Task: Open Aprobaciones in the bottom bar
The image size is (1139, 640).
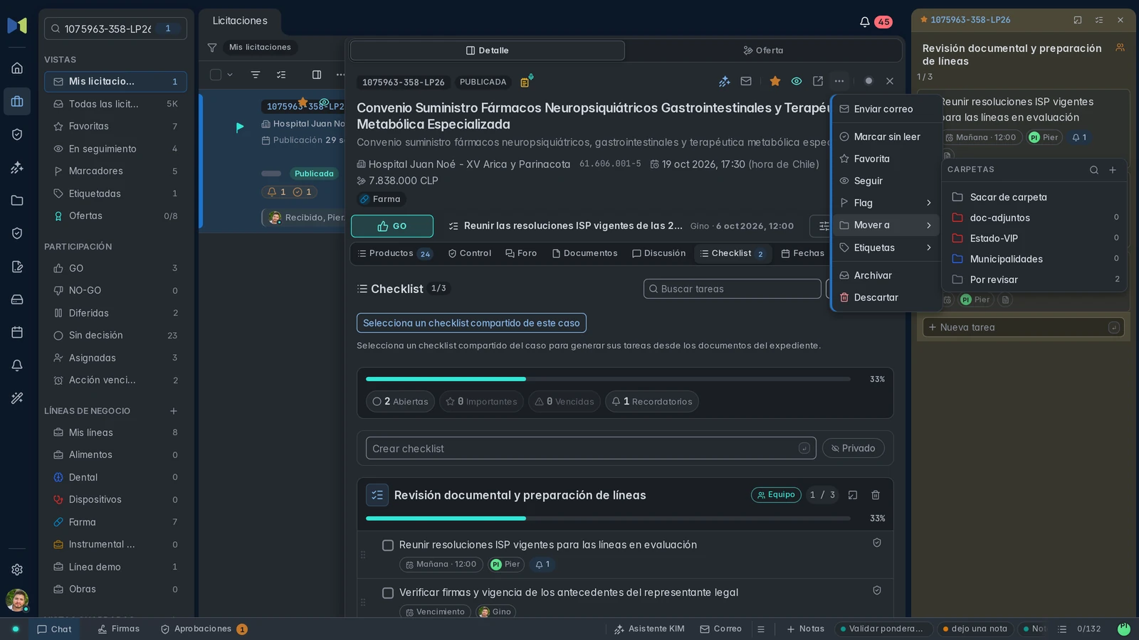Action: [x=204, y=629]
